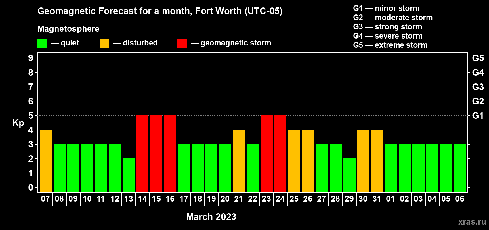Click the Geomagnetic Forecast chart title
Viewport: 489px width, 230px height.
pyautogui.click(x=160, y=11)
